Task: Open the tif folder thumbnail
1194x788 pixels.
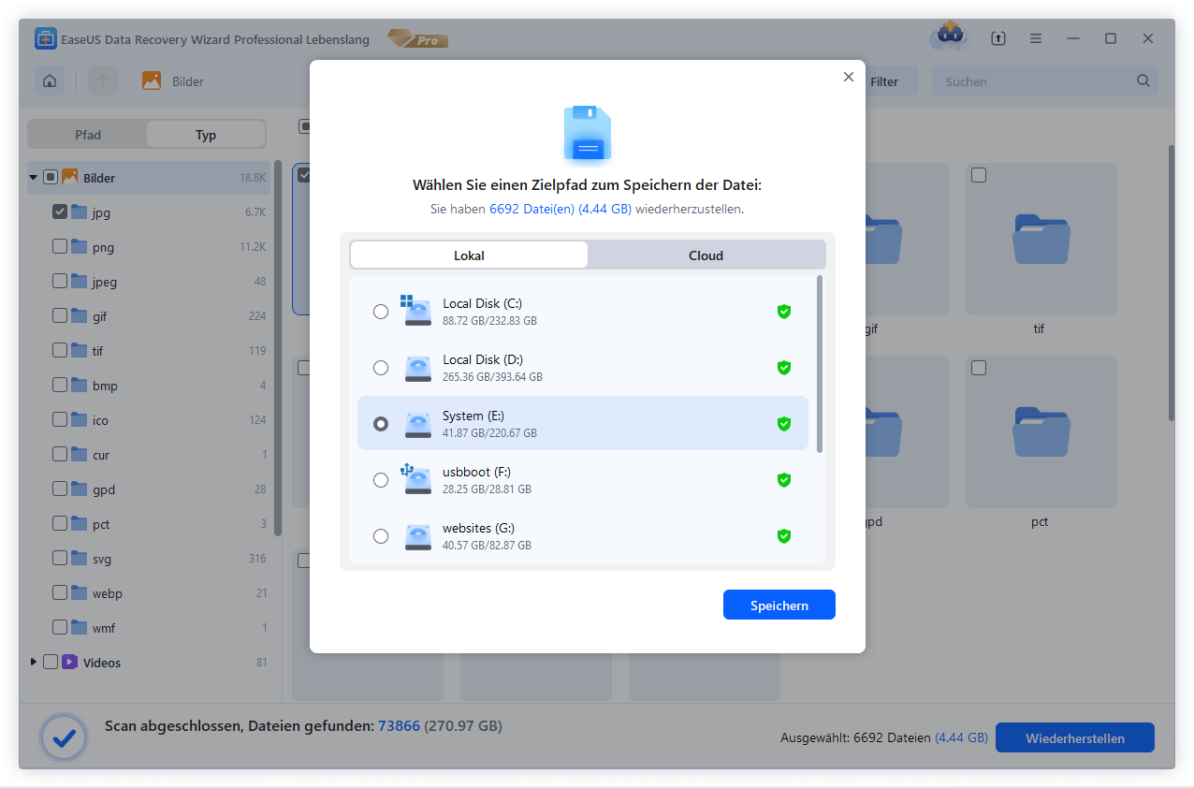Action: pyautogui.click(x=1041, y=239)
